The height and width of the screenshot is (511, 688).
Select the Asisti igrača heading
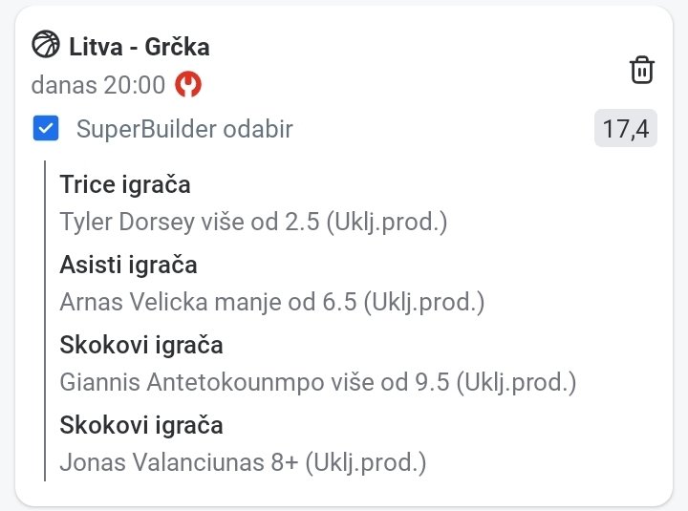click(x=128, y=265)
